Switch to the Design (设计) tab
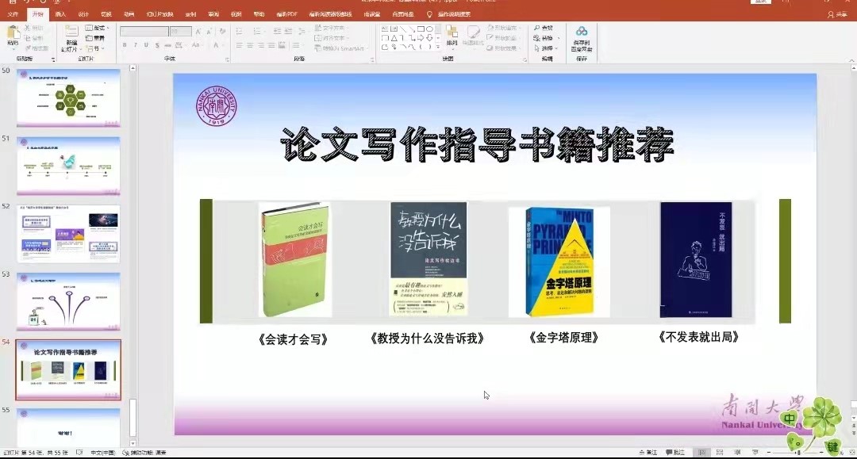 pos(83,14)
